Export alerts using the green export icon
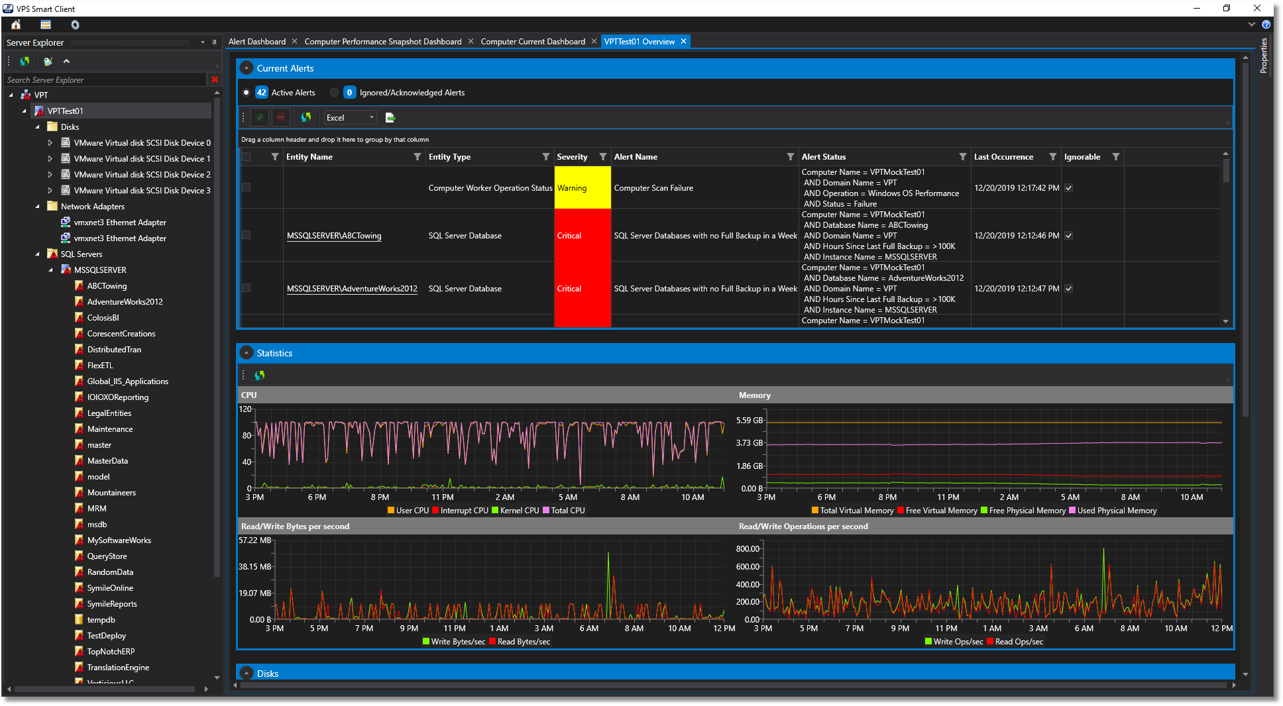The image size is (1283, 706). 390,117
